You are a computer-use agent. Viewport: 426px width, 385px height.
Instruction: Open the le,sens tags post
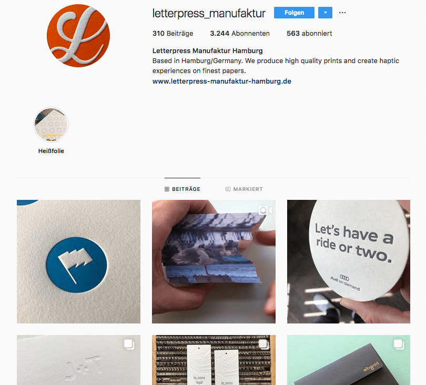tap(214, 360)
